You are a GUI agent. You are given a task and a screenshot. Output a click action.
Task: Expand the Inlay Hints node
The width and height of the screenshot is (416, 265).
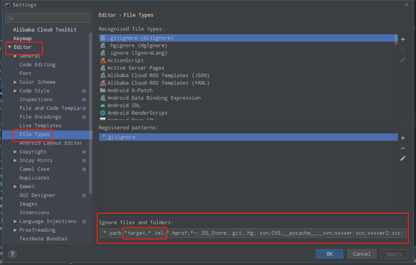coord(15,161)
